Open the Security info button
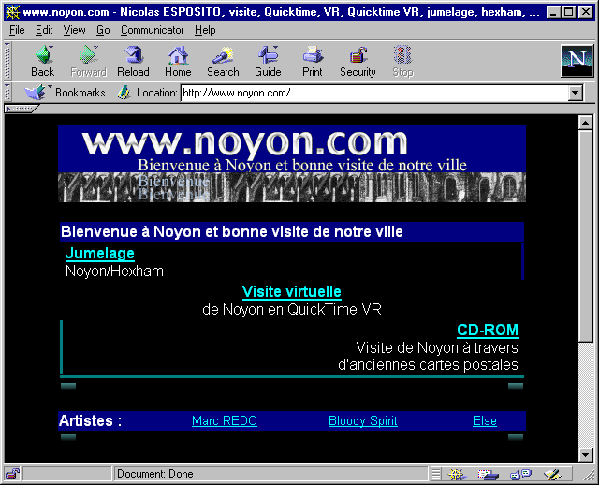Image resolution: width=599 pixels, height=485 pixels. coord(358,61)
